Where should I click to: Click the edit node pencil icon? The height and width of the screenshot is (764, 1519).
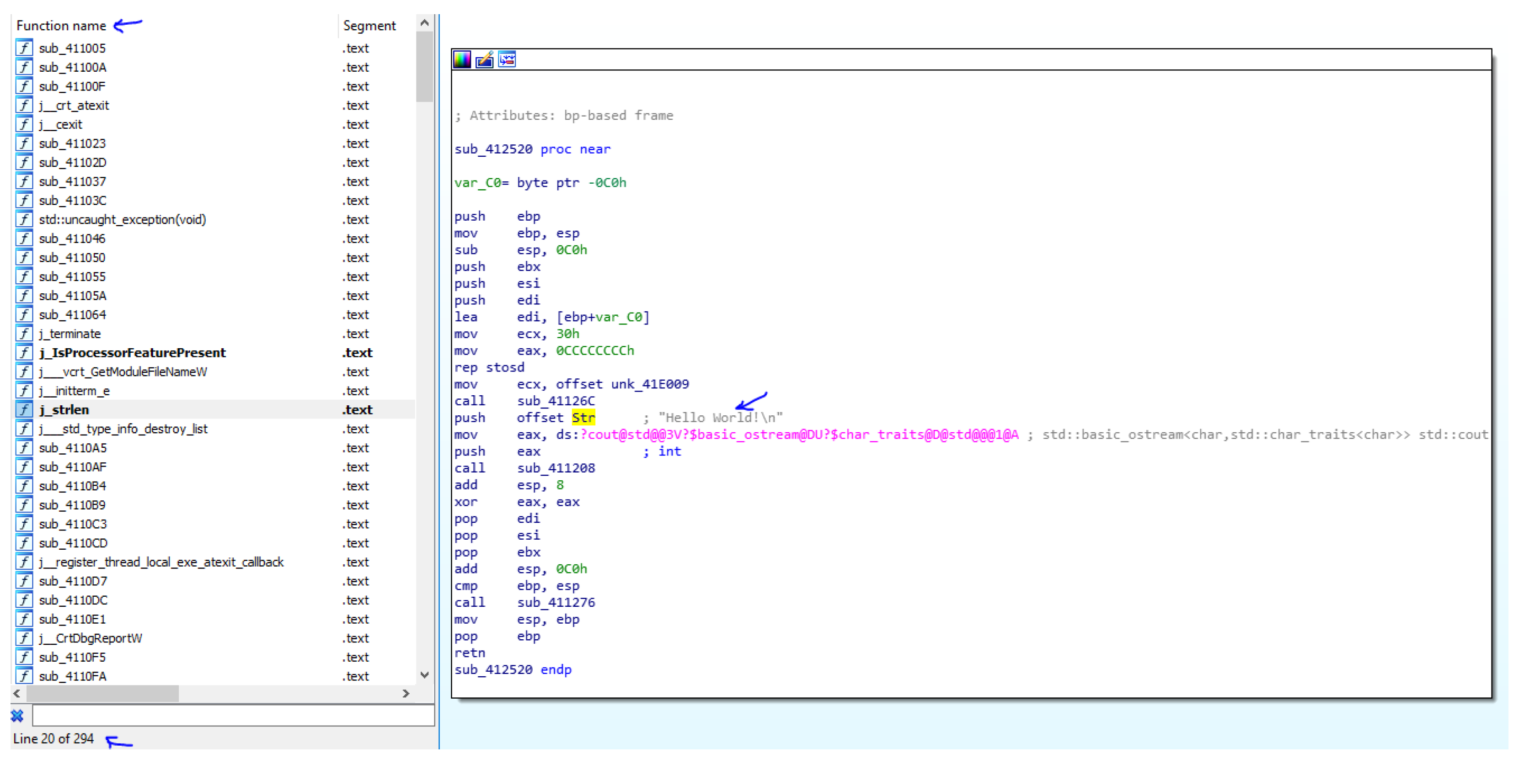484,59
